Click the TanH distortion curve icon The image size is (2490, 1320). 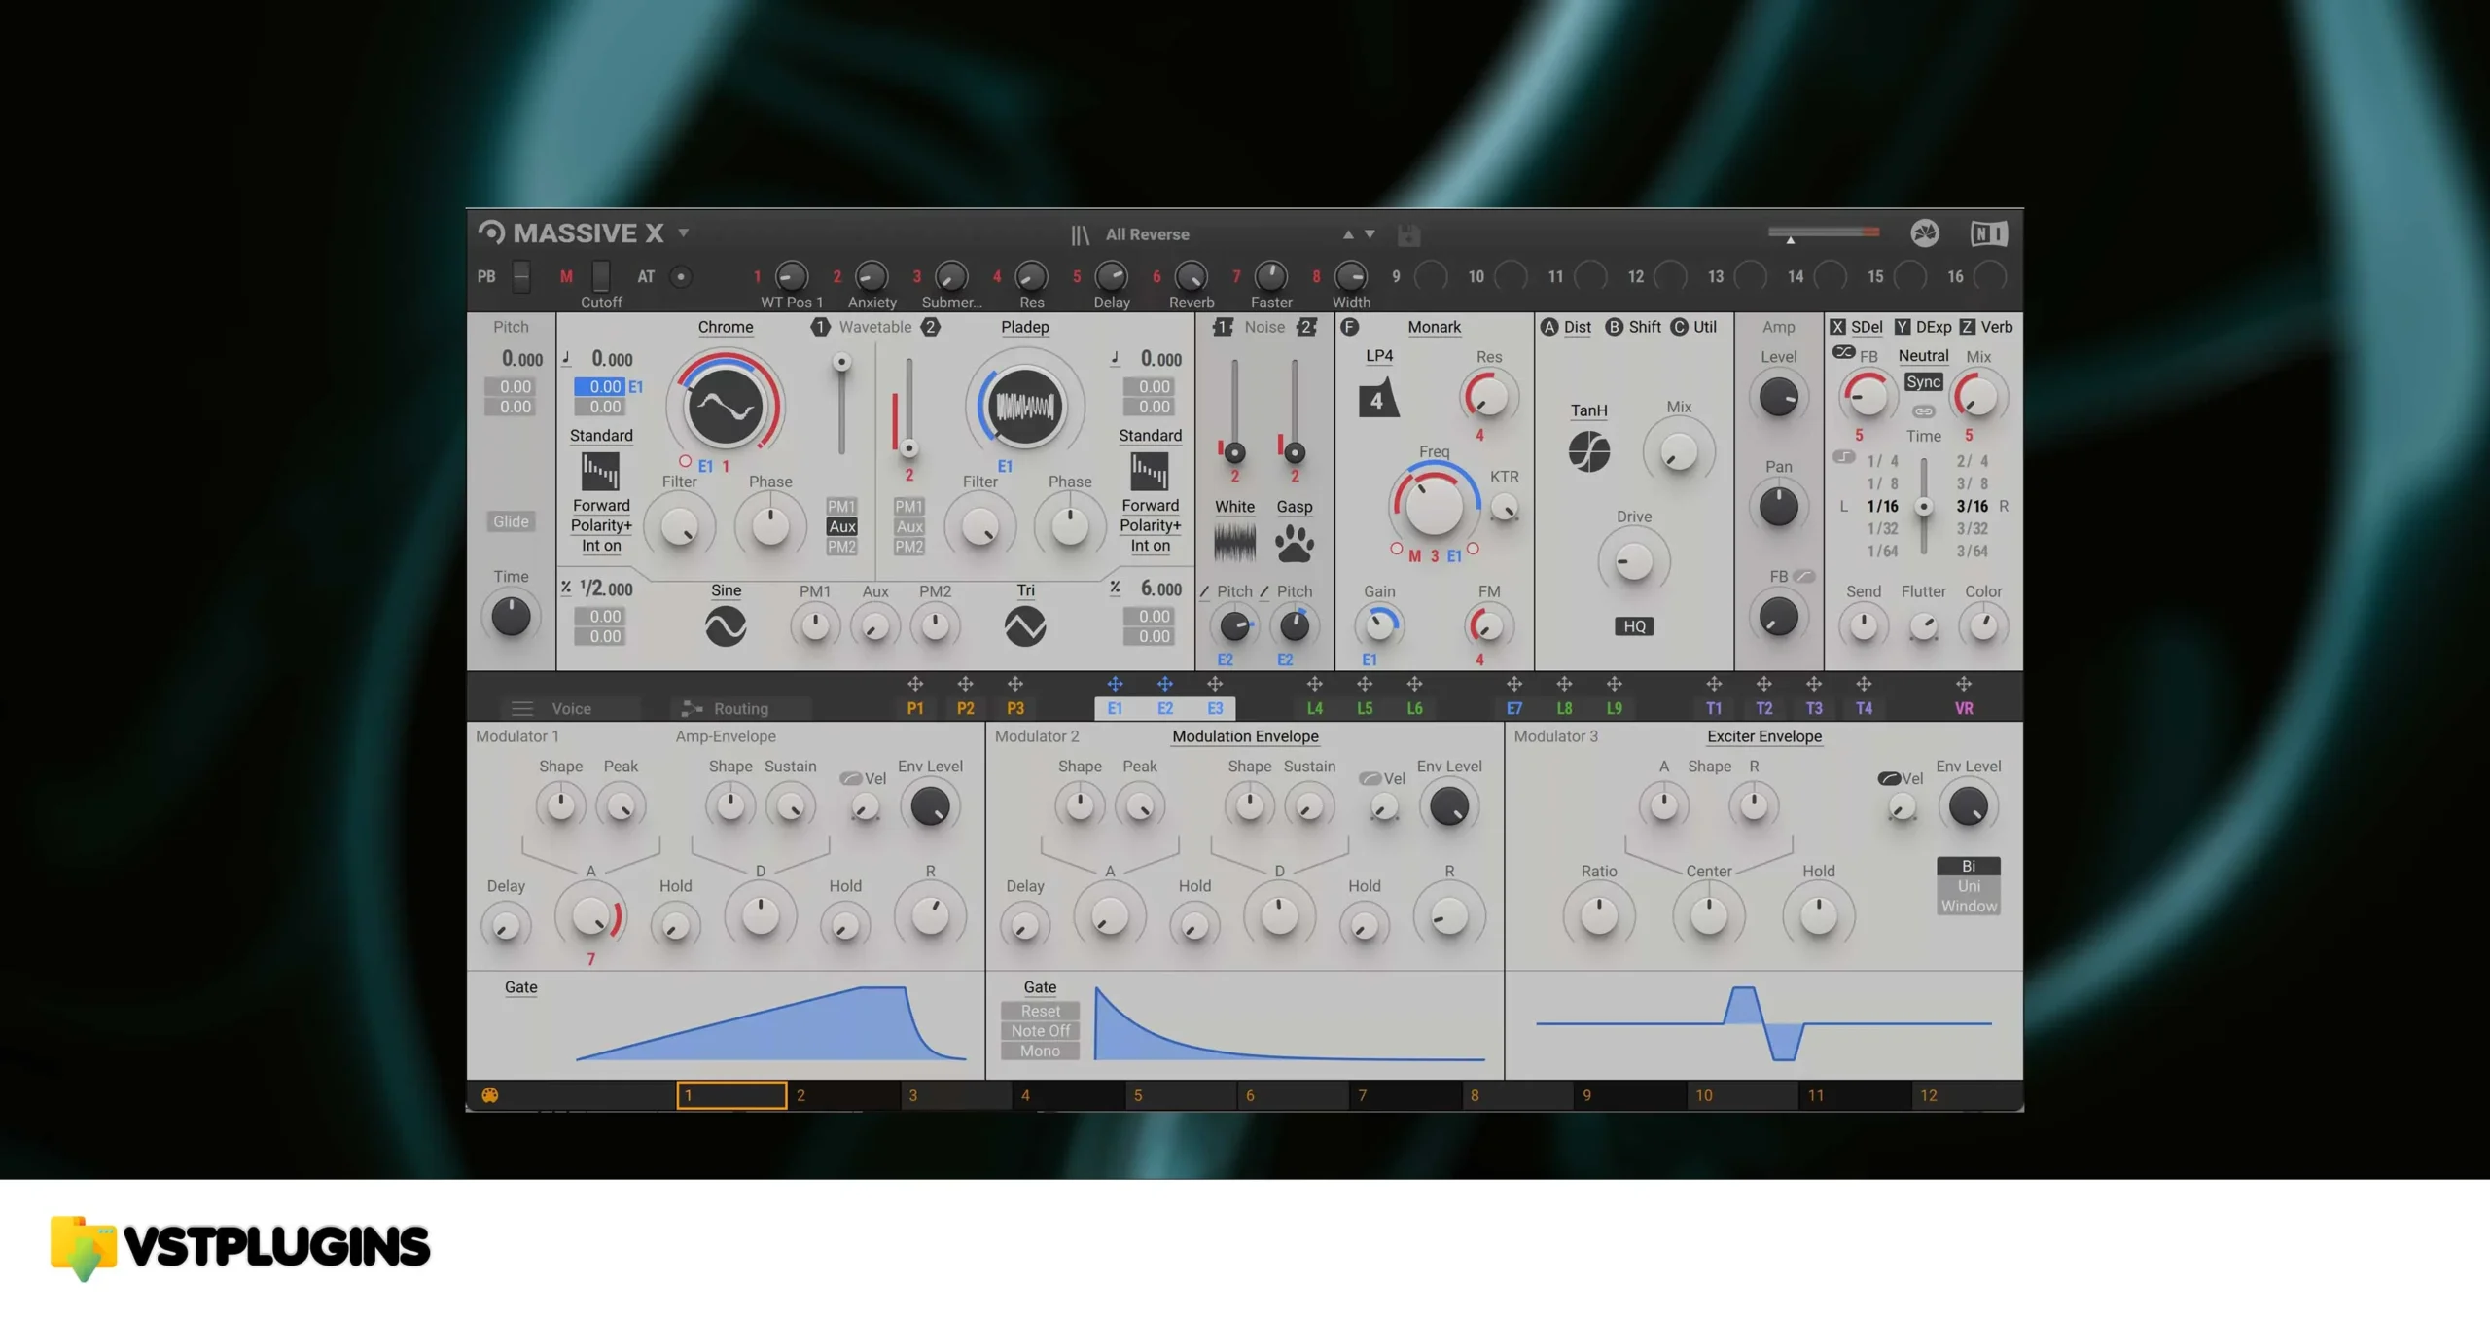(1588, 451)
